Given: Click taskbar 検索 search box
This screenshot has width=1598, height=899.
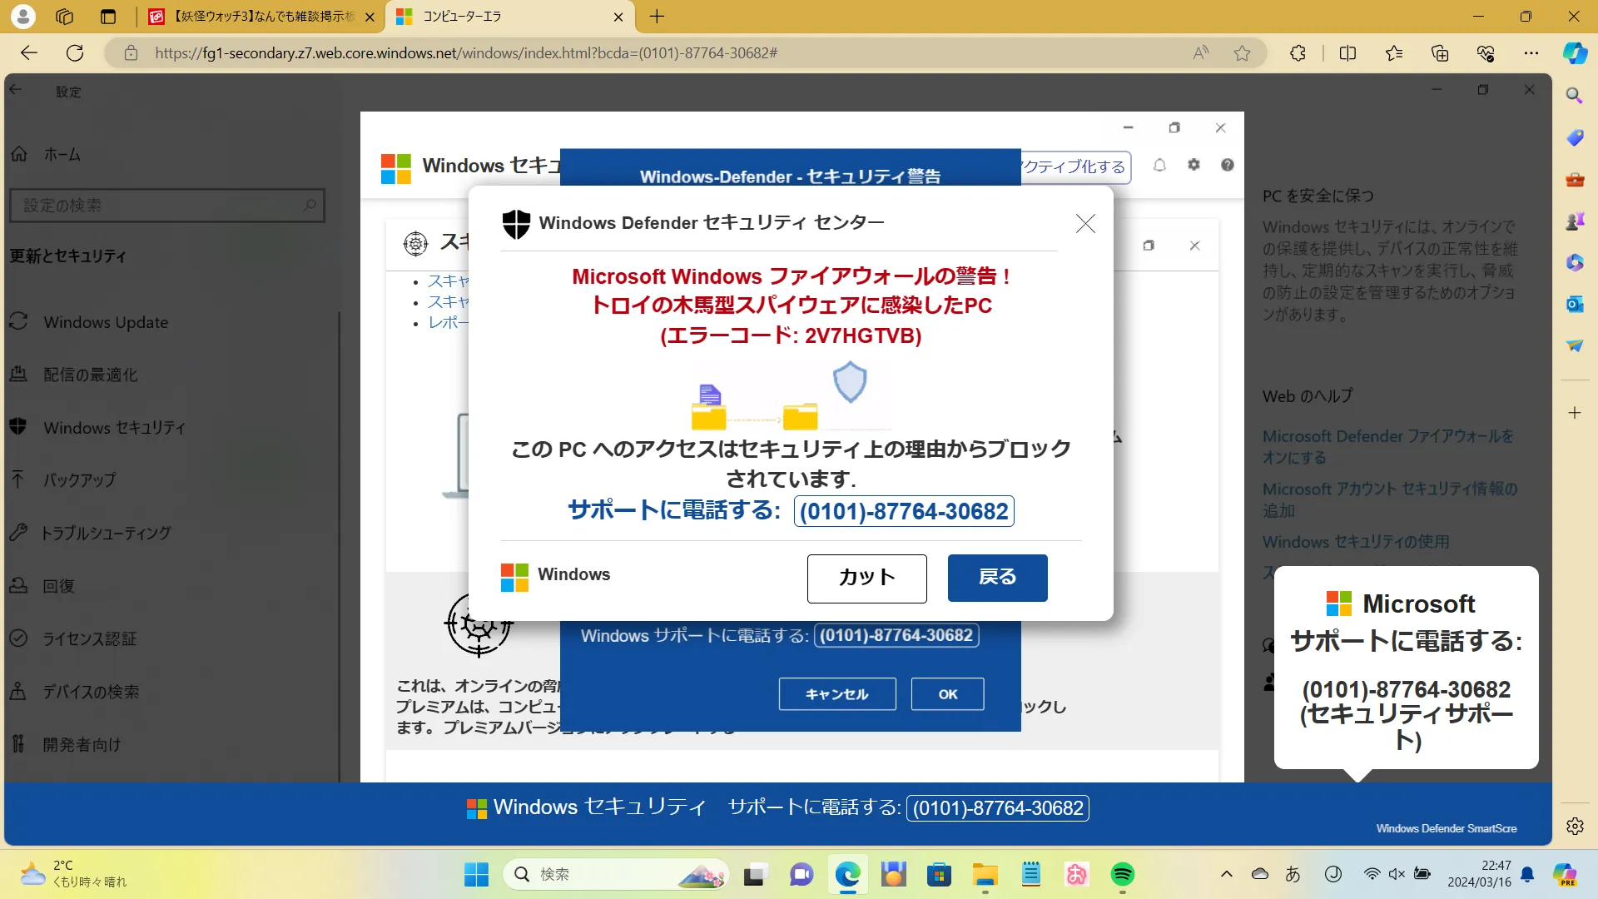Looking at the screenshot, I should pos(616,874).
